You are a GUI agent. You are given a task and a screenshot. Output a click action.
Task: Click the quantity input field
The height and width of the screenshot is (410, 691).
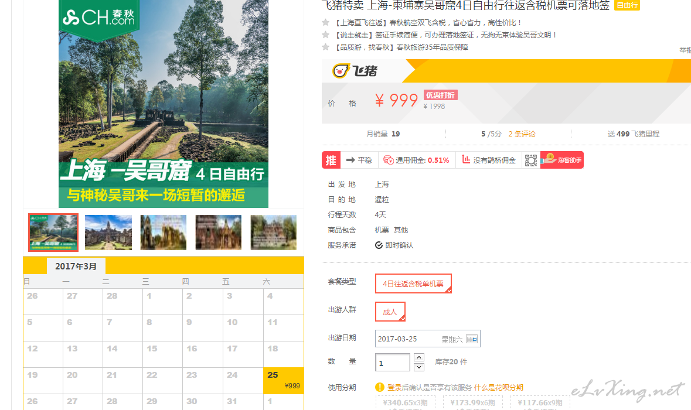pyautogui.click(x=393, y=363)
